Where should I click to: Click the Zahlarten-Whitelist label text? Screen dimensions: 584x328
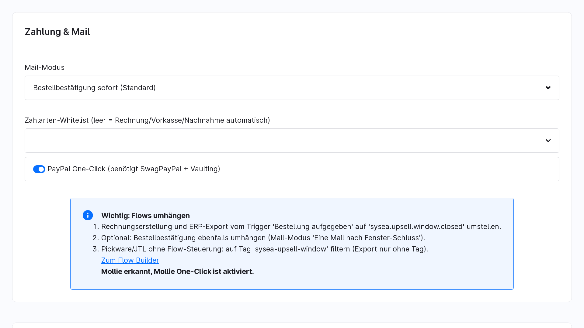point(147,120)
